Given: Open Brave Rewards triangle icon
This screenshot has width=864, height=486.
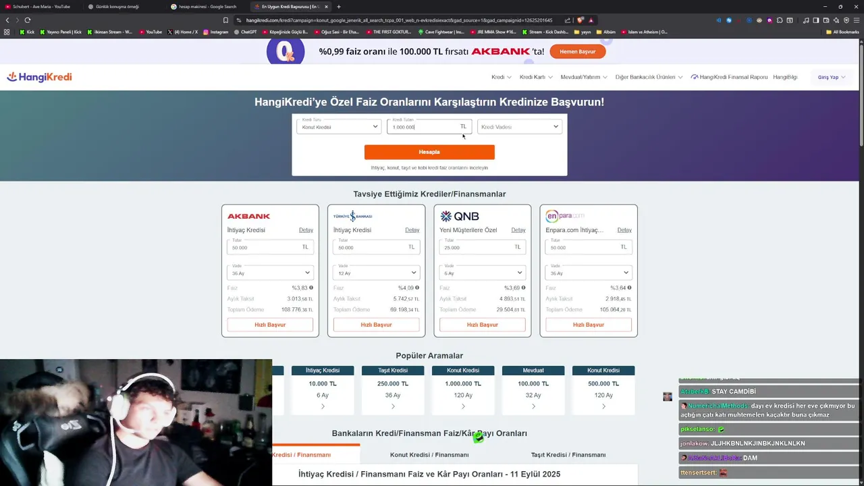Looking at the screenshot, I should click(x=591, y=20).
